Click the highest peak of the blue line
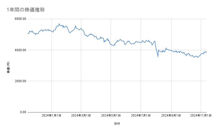The width and height of the screenshot is (213, 132). tap(59, 24)
